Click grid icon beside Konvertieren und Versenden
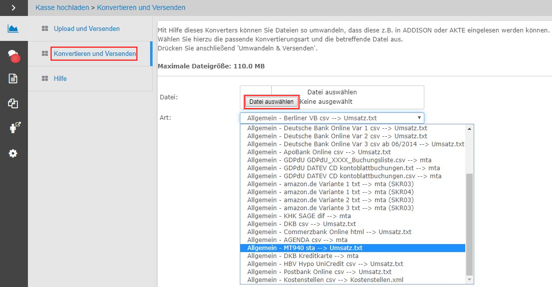Viewport: 552px width, 287px height. (x=45, y=53)
